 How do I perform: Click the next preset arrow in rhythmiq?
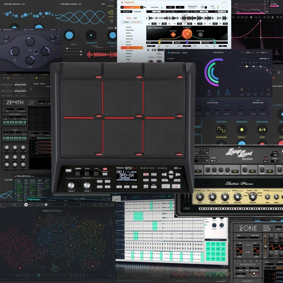(x=142, y=7)
